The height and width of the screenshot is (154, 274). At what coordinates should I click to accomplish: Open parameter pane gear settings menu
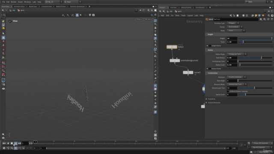coord(261,19)
